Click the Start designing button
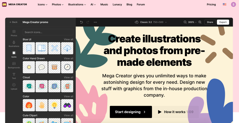Image resolution: width=239 pixels, height=123 pixels. pyautogui.click(x=131, y=112)
